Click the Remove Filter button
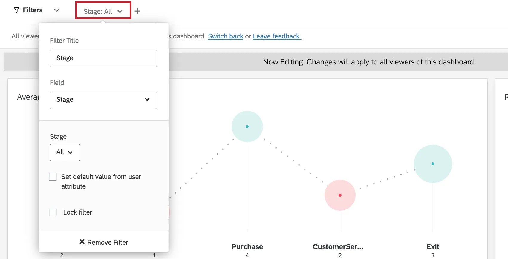508x259 pixels. pos(104,242)
